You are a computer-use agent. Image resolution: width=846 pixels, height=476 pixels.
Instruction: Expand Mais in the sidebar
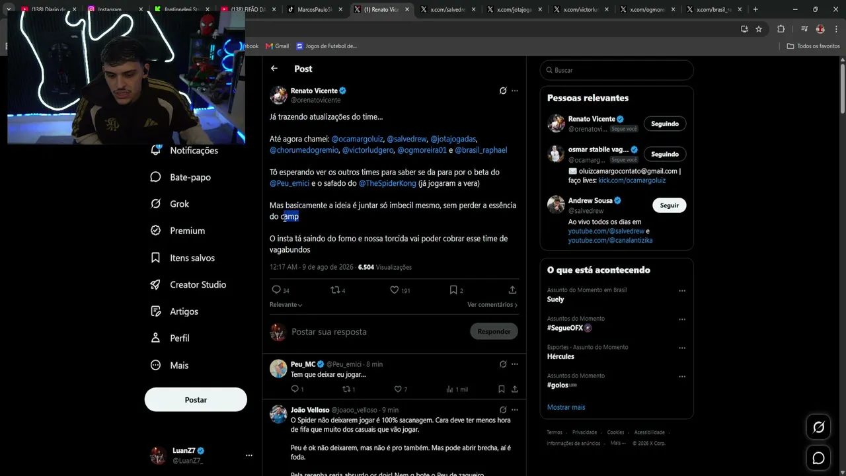point(170,365)
